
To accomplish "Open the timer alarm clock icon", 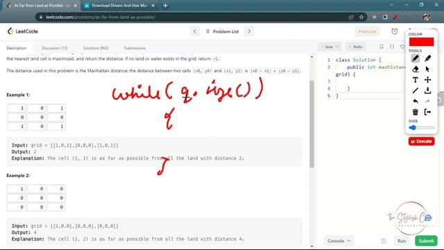I will pyautogui.click(x=395, y=31).
